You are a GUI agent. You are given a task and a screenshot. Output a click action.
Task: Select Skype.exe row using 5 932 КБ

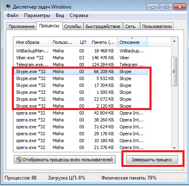click(x=81, y=78)
